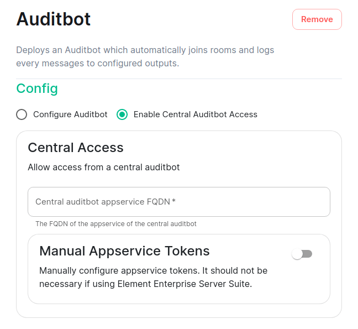Select the Configure Auditbot radio button
This screenshot has width=358, height=329.
point(22,114)
